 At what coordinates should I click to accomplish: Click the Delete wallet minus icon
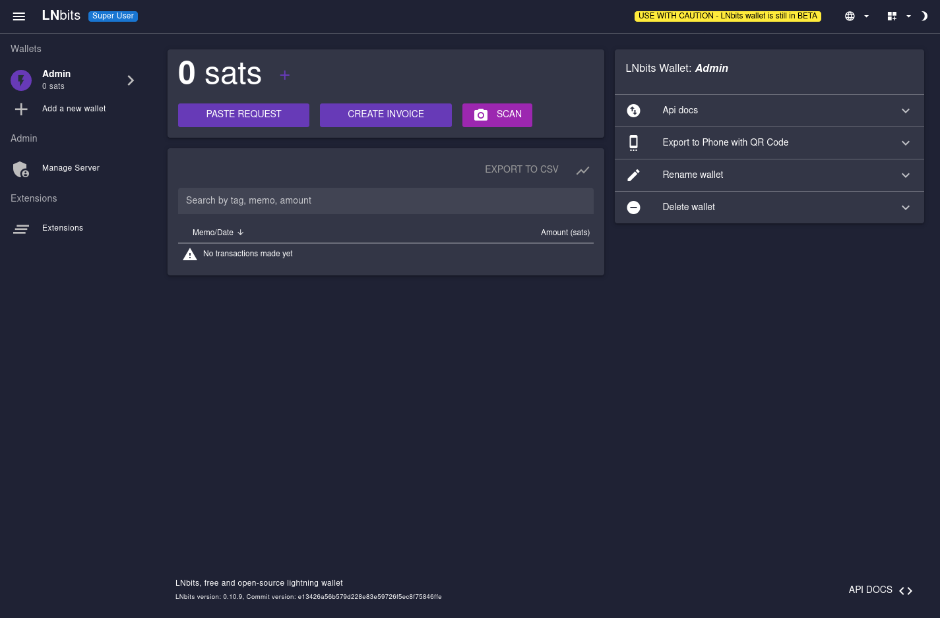[x=633, y=208]
